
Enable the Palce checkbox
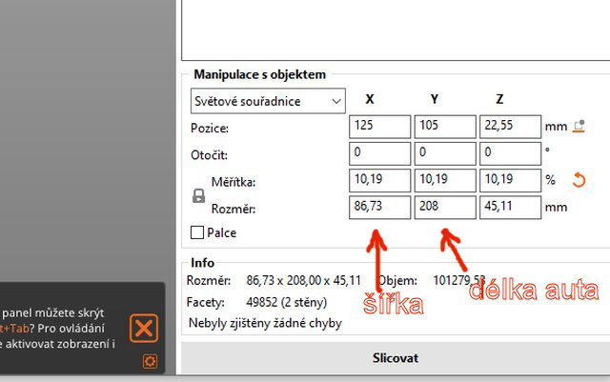coord(197,232)
